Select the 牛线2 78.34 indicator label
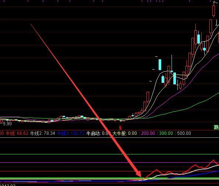219x186 pixels. [x=43, y=133]
